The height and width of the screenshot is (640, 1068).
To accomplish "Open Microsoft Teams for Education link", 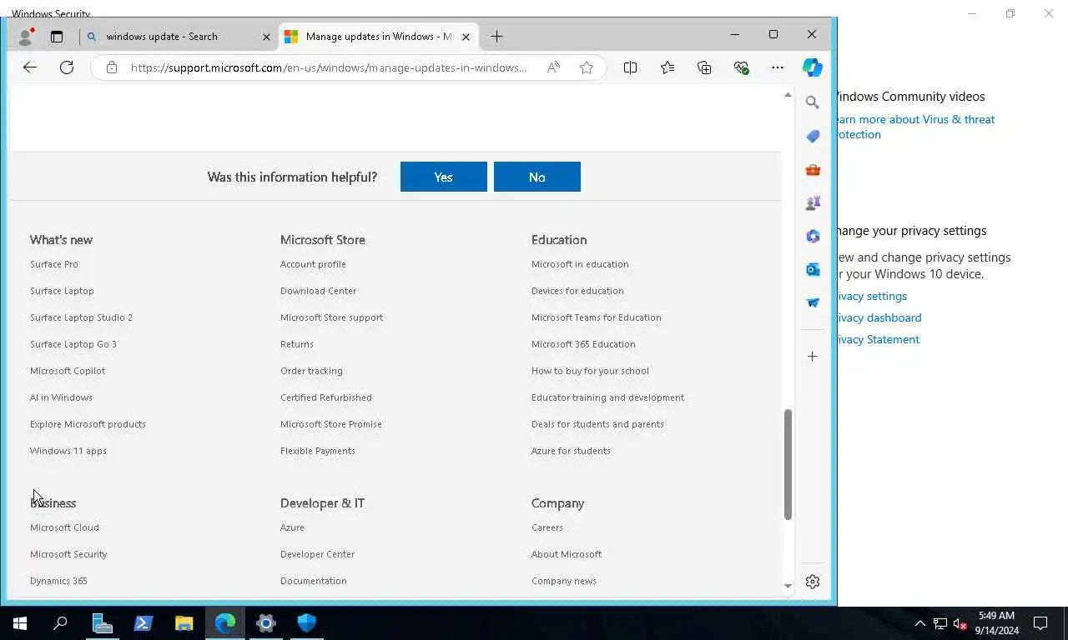I will 597,317.
